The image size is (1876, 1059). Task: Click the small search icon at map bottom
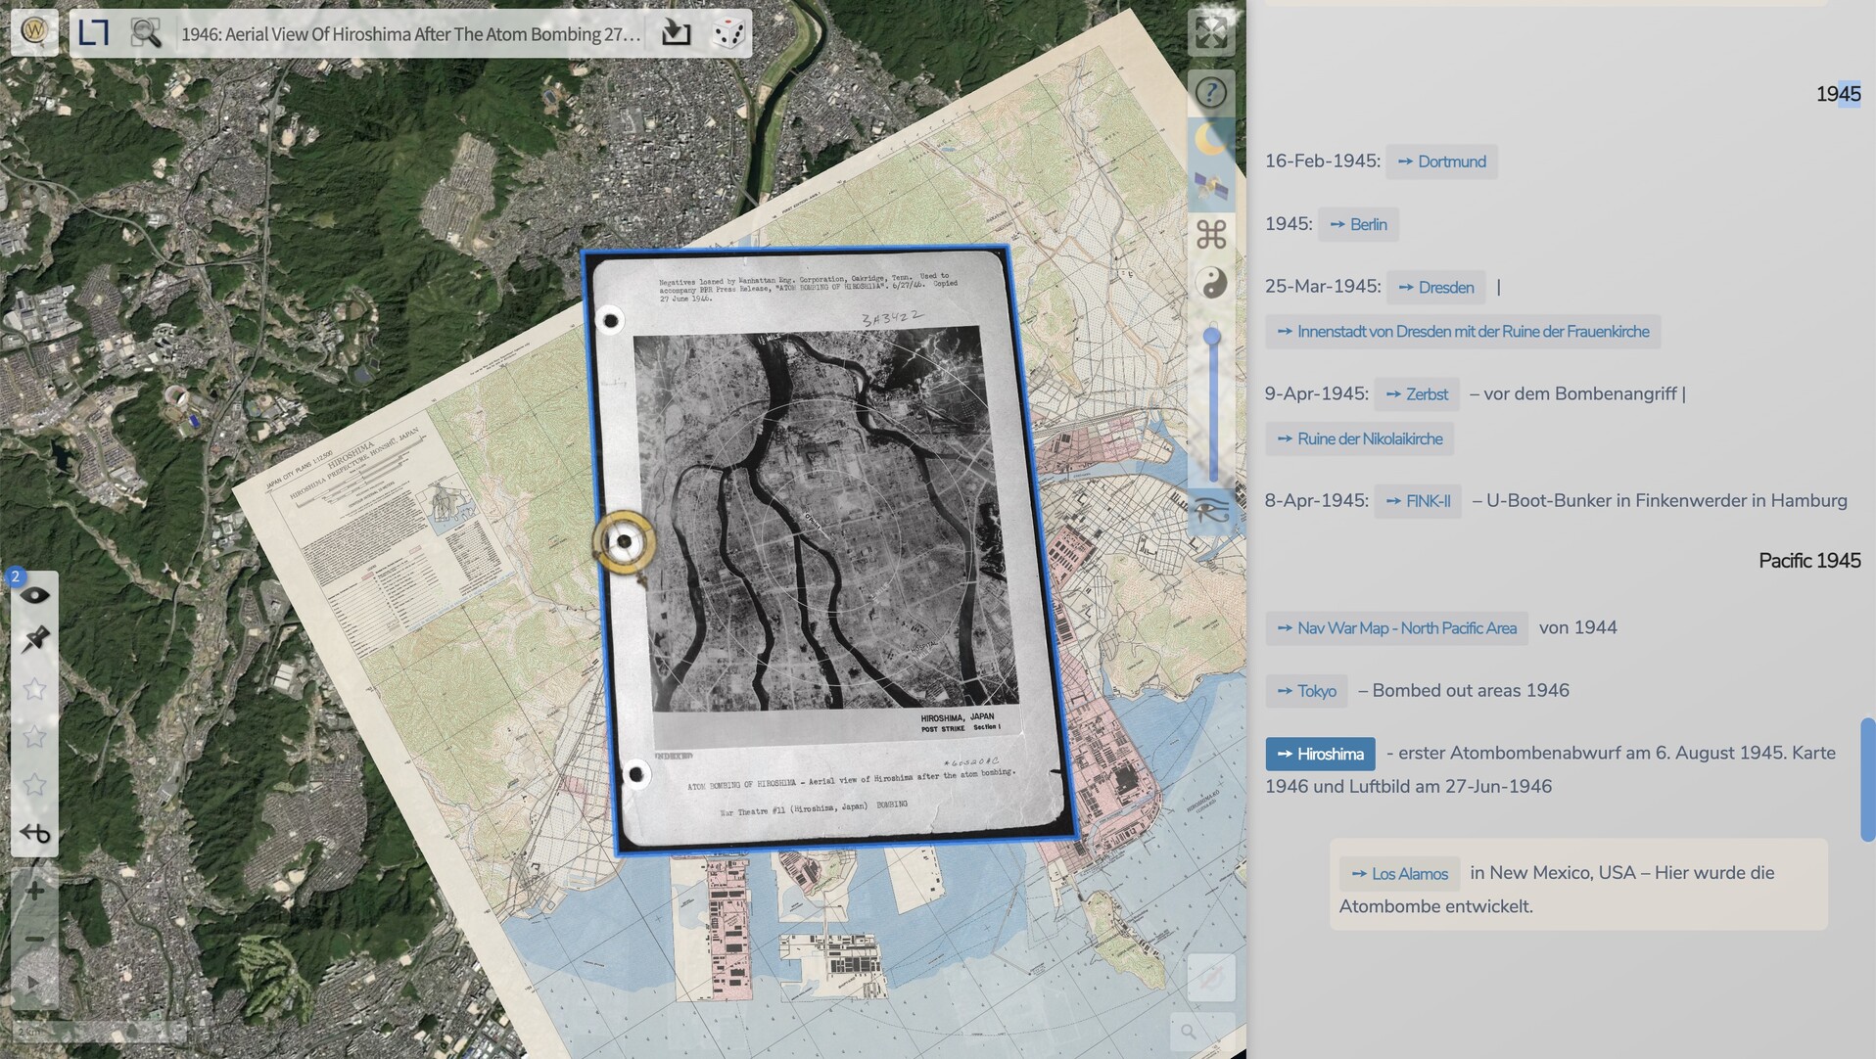click(x=1189, y=1032)
